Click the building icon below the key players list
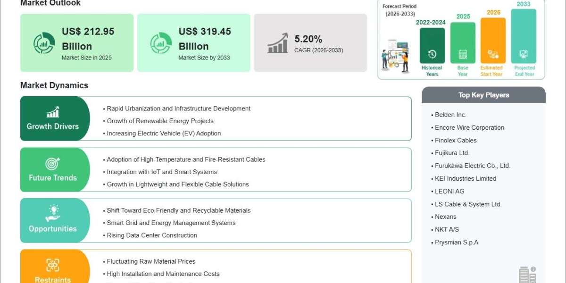 coord(527,275)
